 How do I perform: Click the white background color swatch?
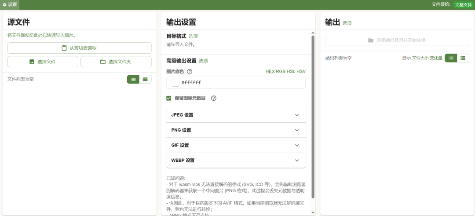(x=175, y=82)
